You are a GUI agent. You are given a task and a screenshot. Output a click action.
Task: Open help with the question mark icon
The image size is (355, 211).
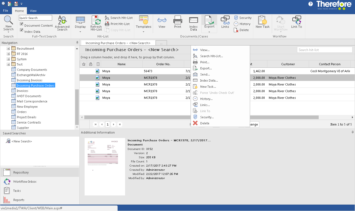(x=310, y=4)
